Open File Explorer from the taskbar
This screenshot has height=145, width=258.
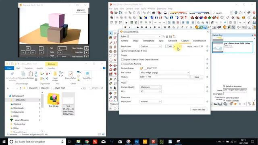(x=78, y=141)
